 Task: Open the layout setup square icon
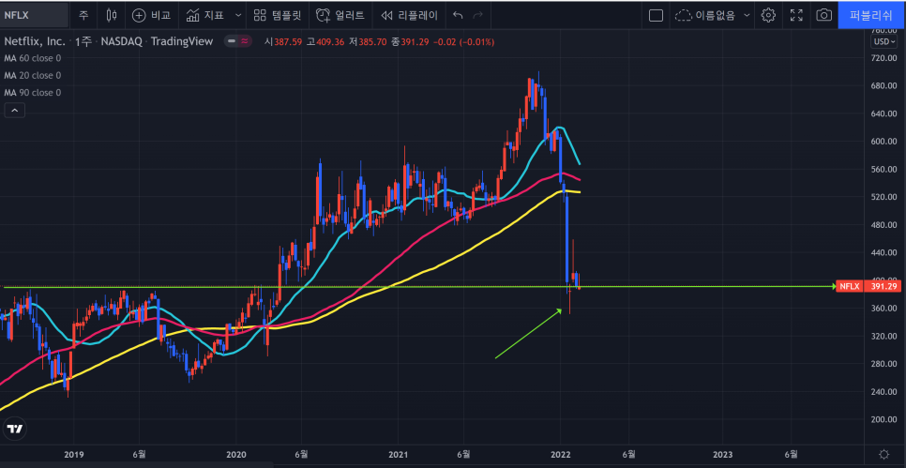[656, 15]
